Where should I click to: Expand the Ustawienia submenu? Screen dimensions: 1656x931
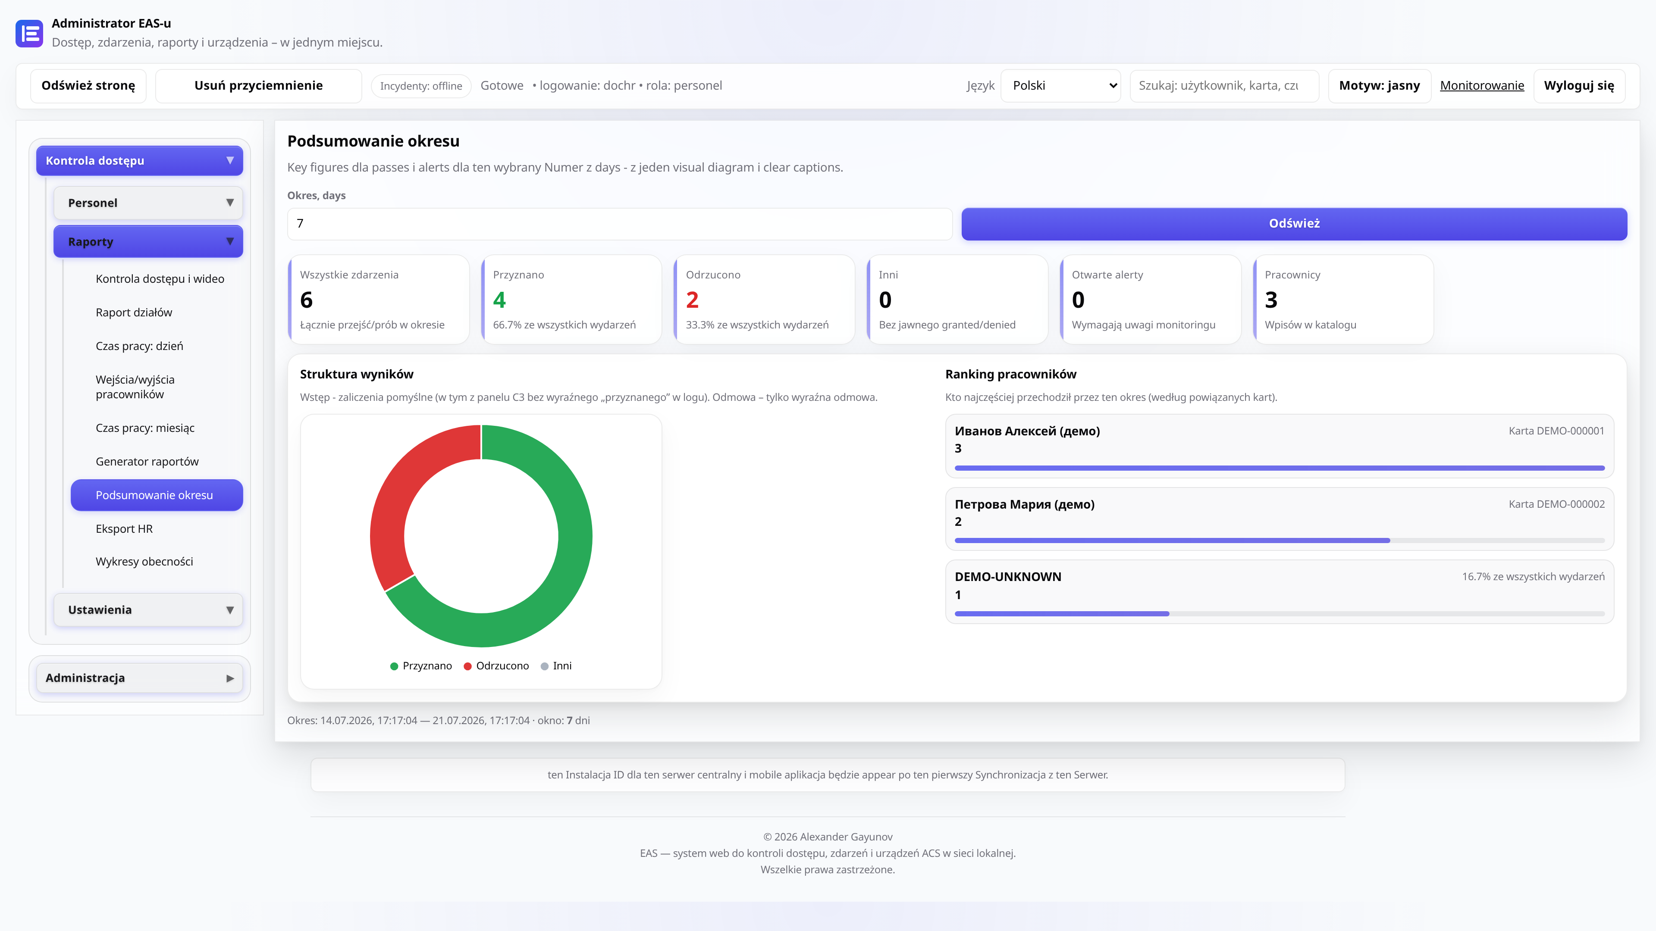click(x=148, y=610)
